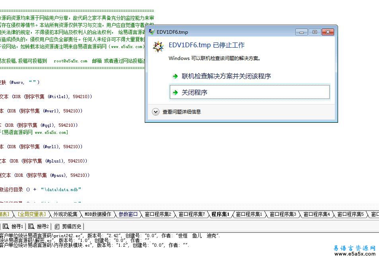Click the EDV1DF6.tmp title bar app icon
Screen dimensions: 379x259
click(152, 32)
